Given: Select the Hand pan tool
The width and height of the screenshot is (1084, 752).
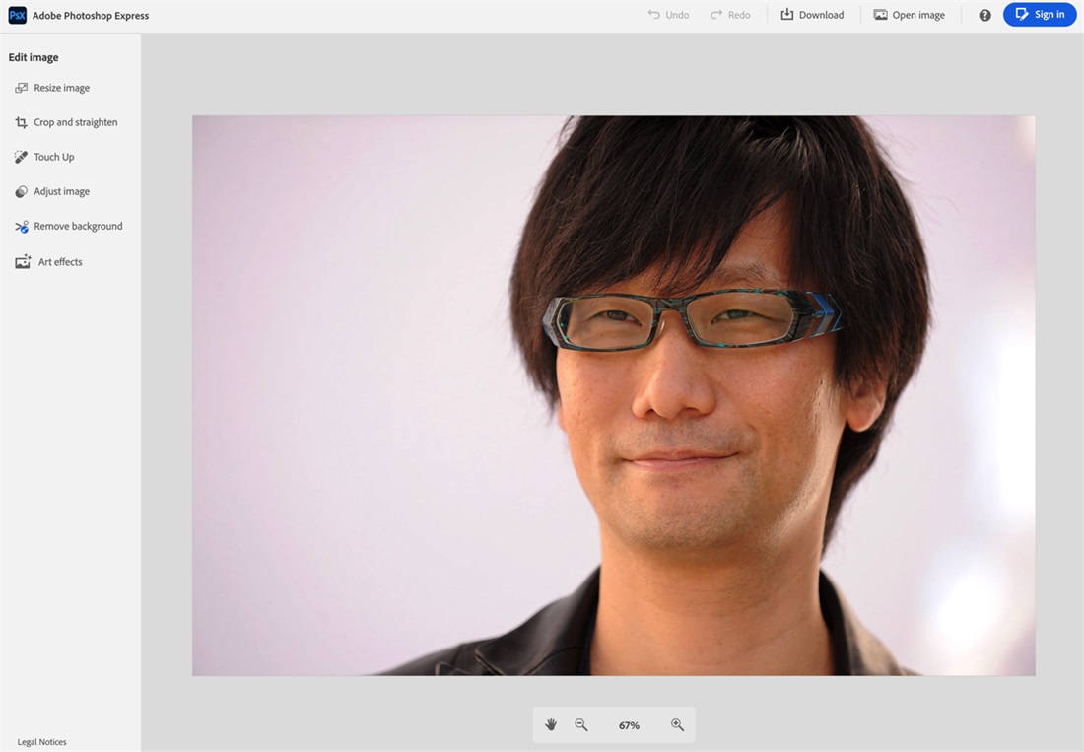Looking at the screenshot, I should tap(551, 724).
